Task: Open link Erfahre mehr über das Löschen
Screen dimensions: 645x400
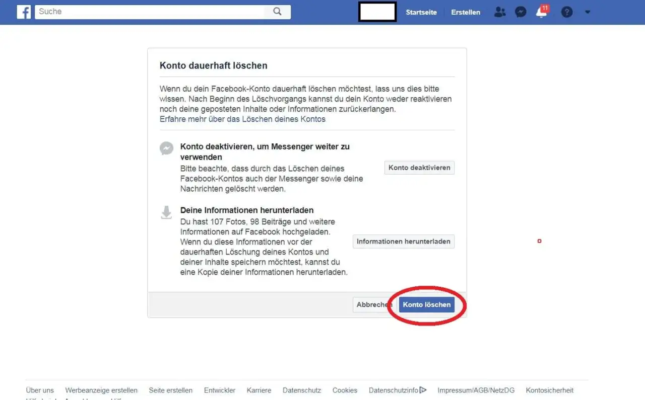Action: tap(242, 119)
